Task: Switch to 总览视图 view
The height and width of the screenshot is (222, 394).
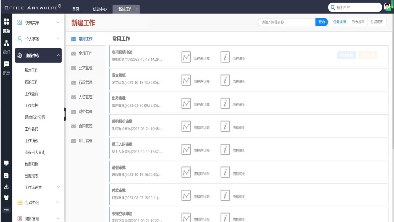Action: point(377,22)
